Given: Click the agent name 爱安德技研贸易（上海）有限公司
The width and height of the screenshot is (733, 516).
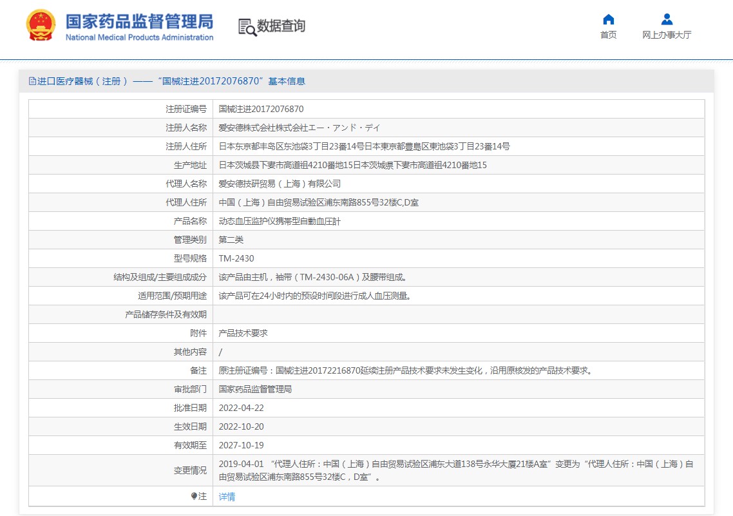Looking at the screenshot, I should pyautogui.click(x=280, y=184).
